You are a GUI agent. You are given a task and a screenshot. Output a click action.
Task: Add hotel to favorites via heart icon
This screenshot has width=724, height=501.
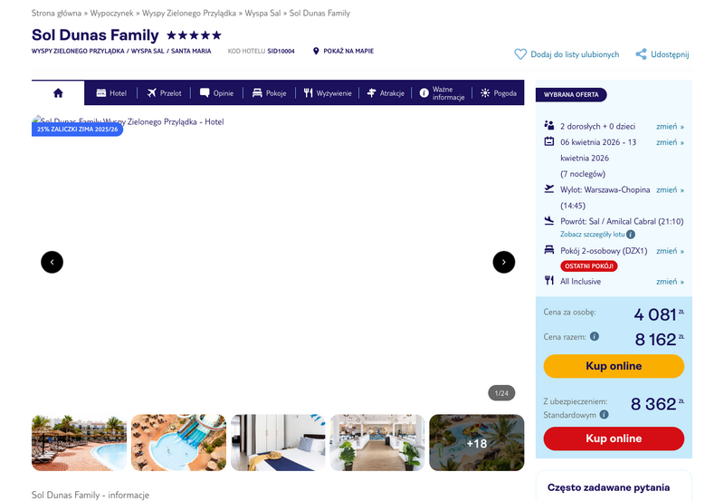(x=520, y=54)
